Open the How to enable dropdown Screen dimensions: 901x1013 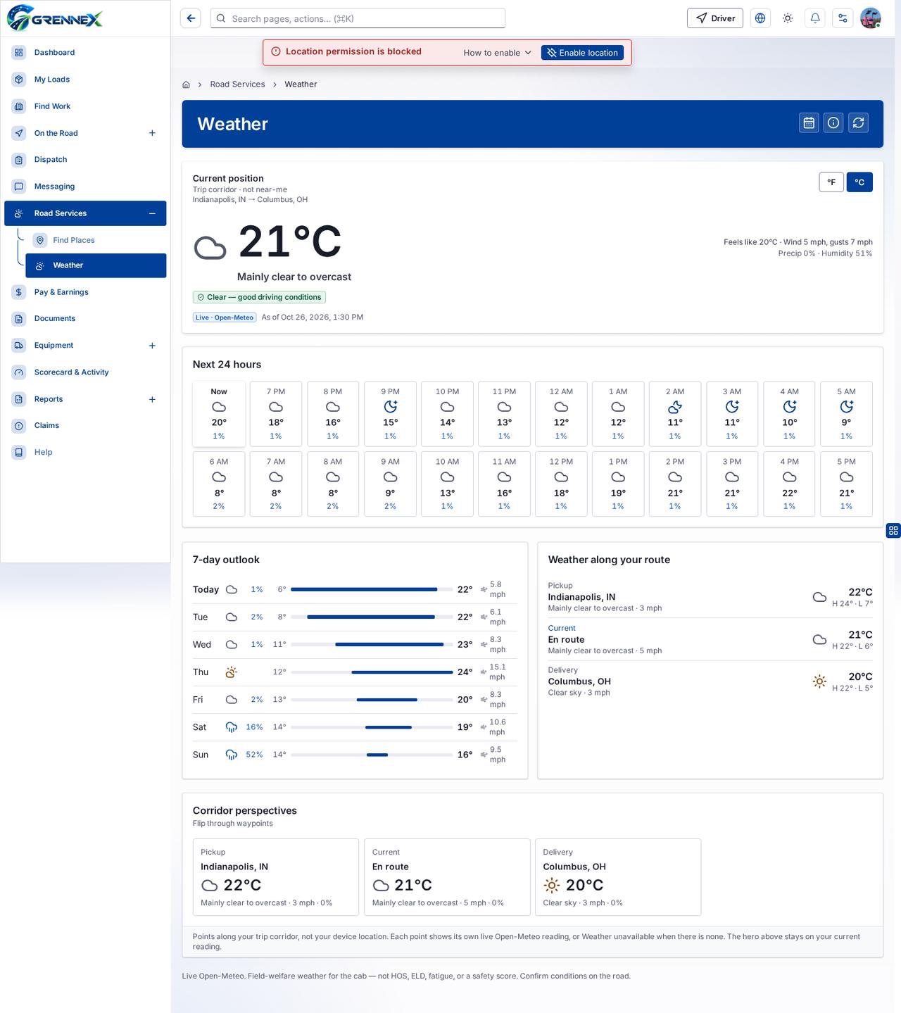498,53
